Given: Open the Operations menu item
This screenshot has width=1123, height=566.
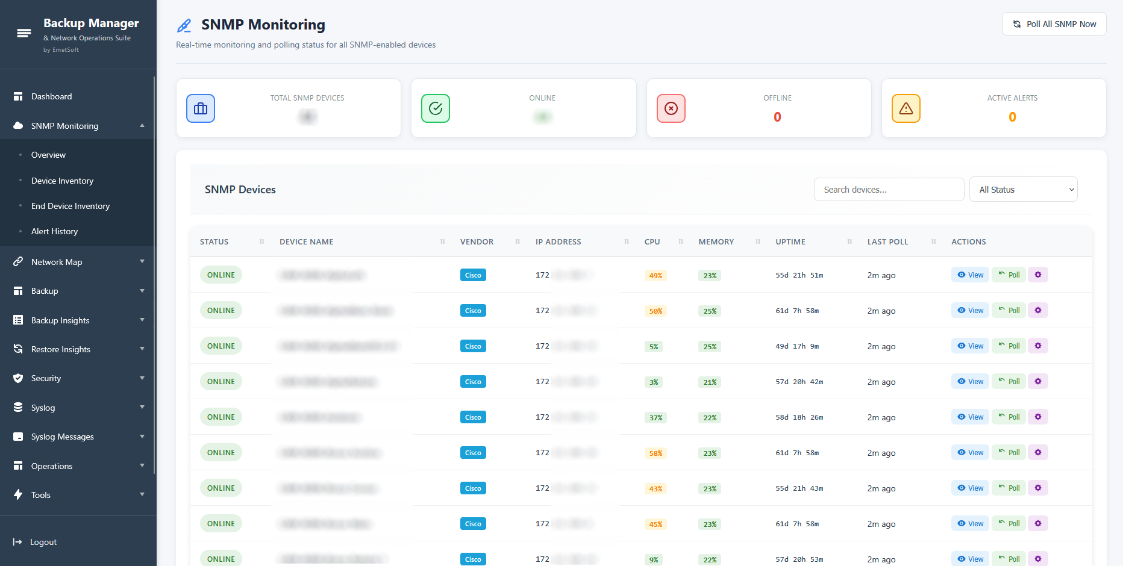Looking at the screenshot, I should [77, 466].
